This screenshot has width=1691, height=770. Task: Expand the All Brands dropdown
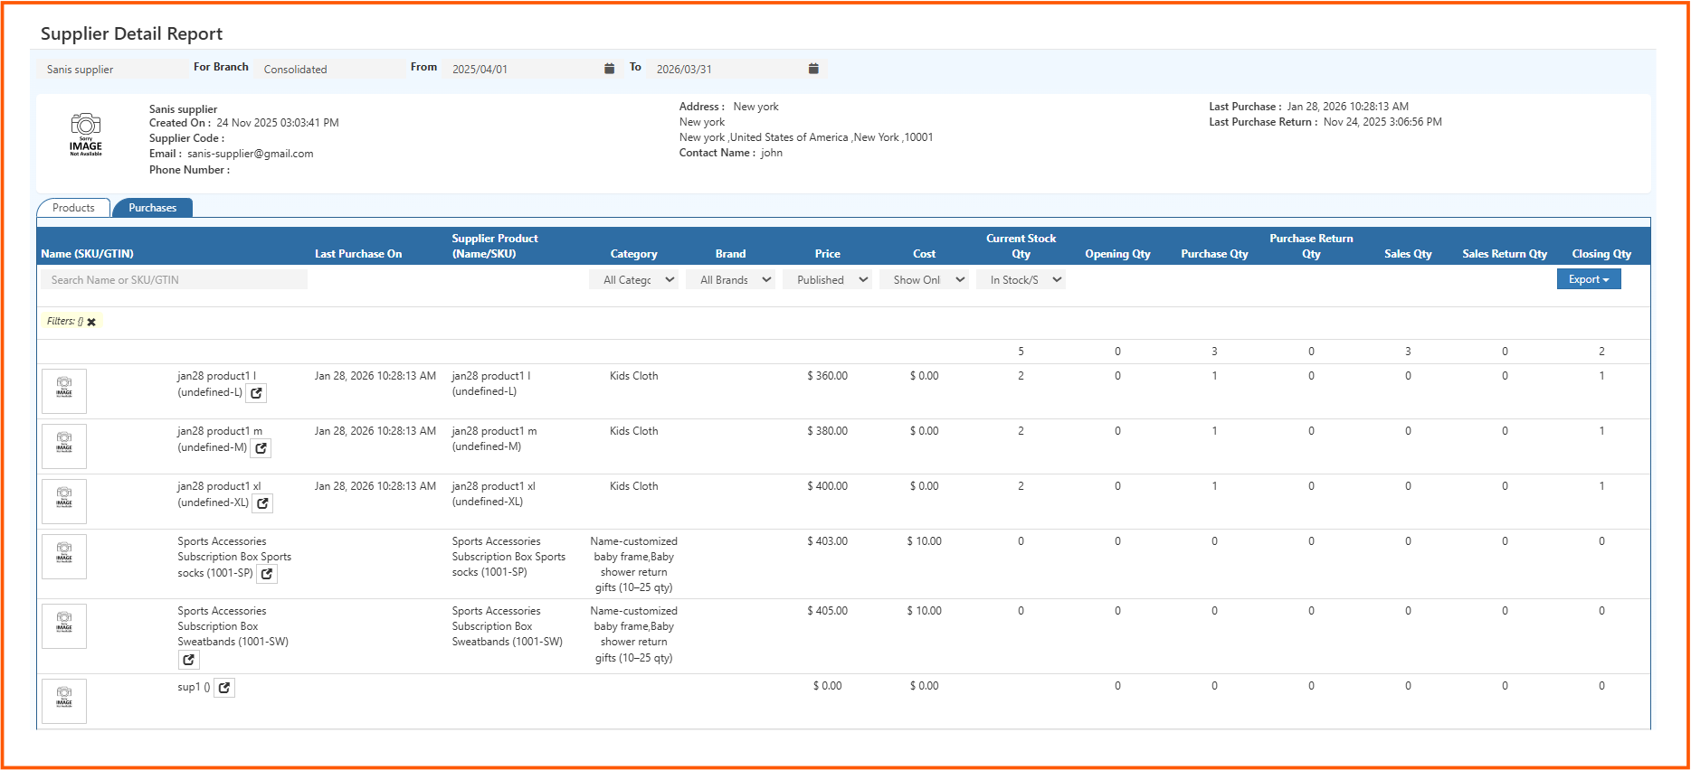(730, 280)
